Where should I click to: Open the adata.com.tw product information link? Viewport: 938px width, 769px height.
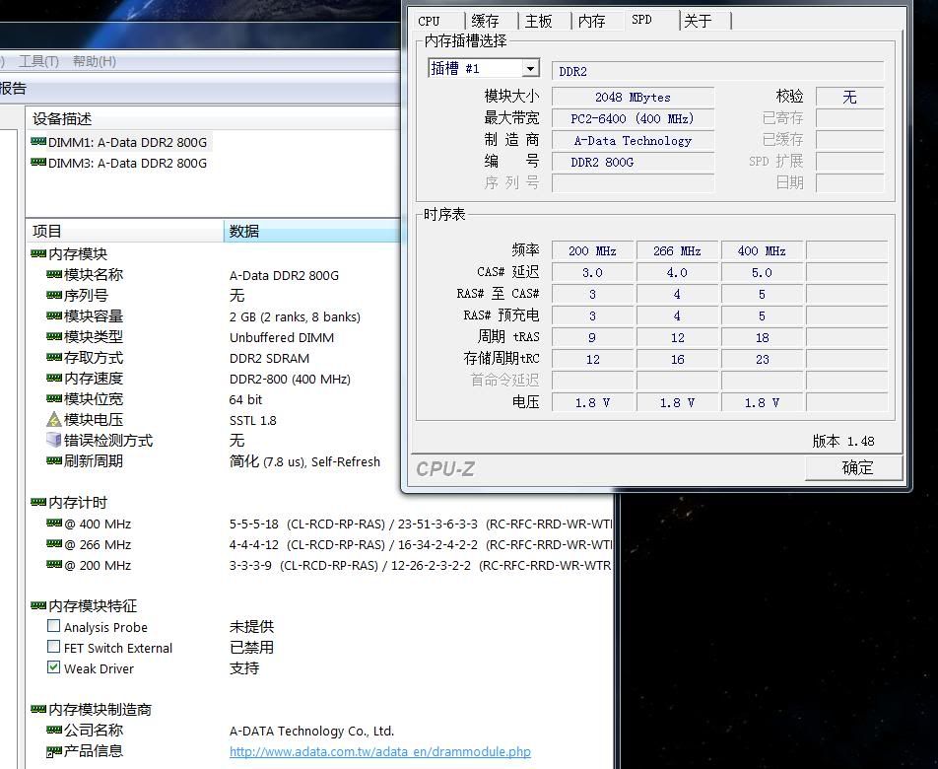[x=379, y=751]
